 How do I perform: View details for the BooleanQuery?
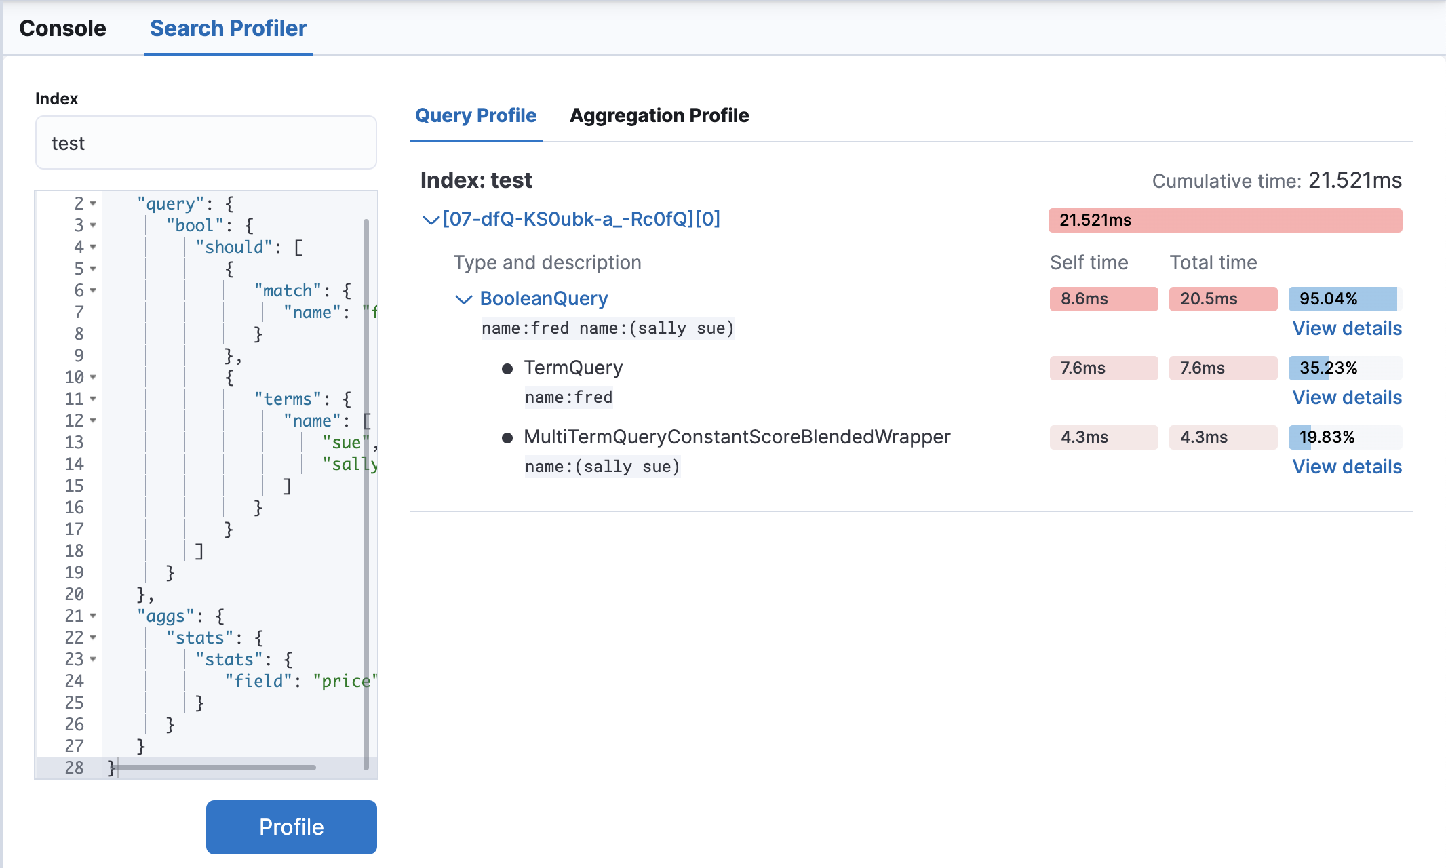[x=1346, y=328]
